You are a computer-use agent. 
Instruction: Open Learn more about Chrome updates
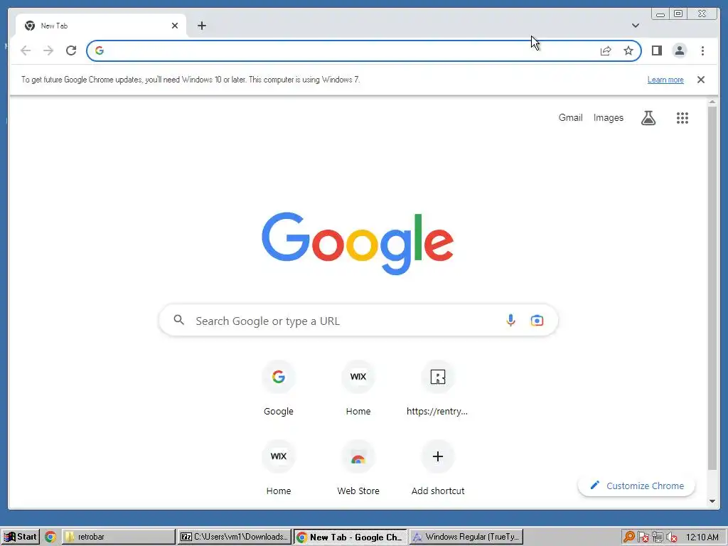point(665,80)
